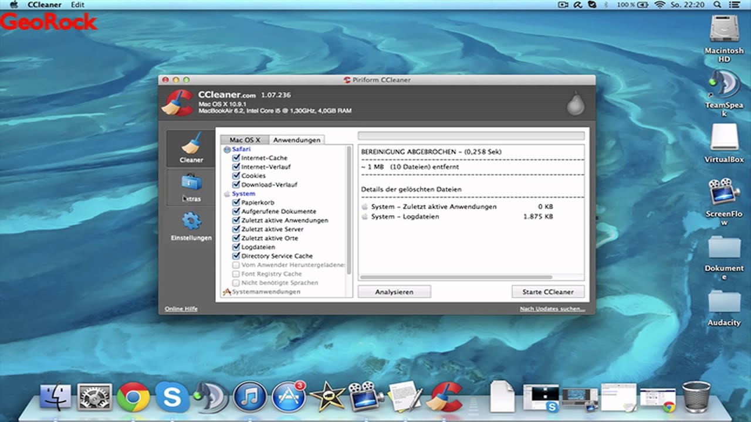Open ScreenFlow from the Dock
This screenshot has width=751, height=422.
(365, 396)
